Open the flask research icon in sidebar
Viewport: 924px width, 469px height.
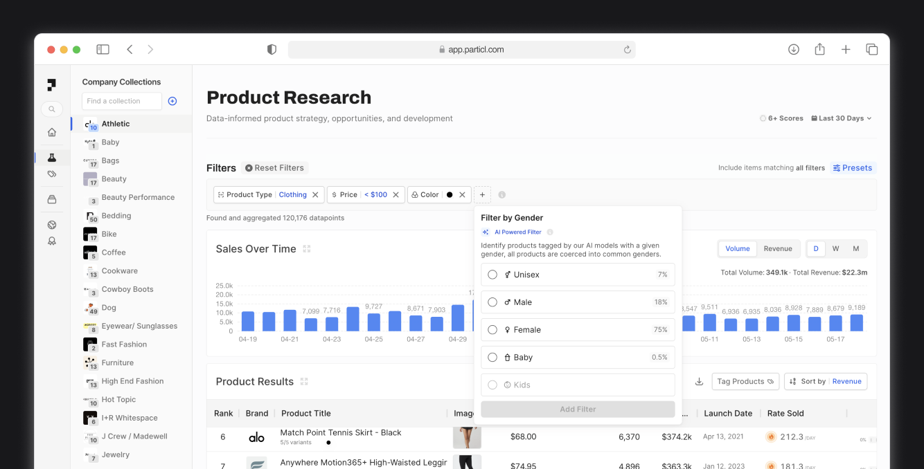pyautogui.click(x=52, y=158)
